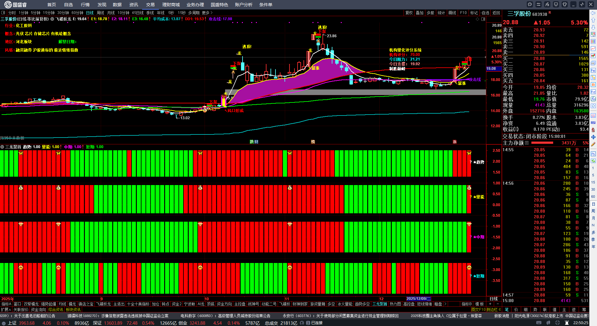Image resolution: width=597 pixels, height=326 pixels.
Task: Click the blue move cross icon on sidebar
Action: (x=593, y=137)
